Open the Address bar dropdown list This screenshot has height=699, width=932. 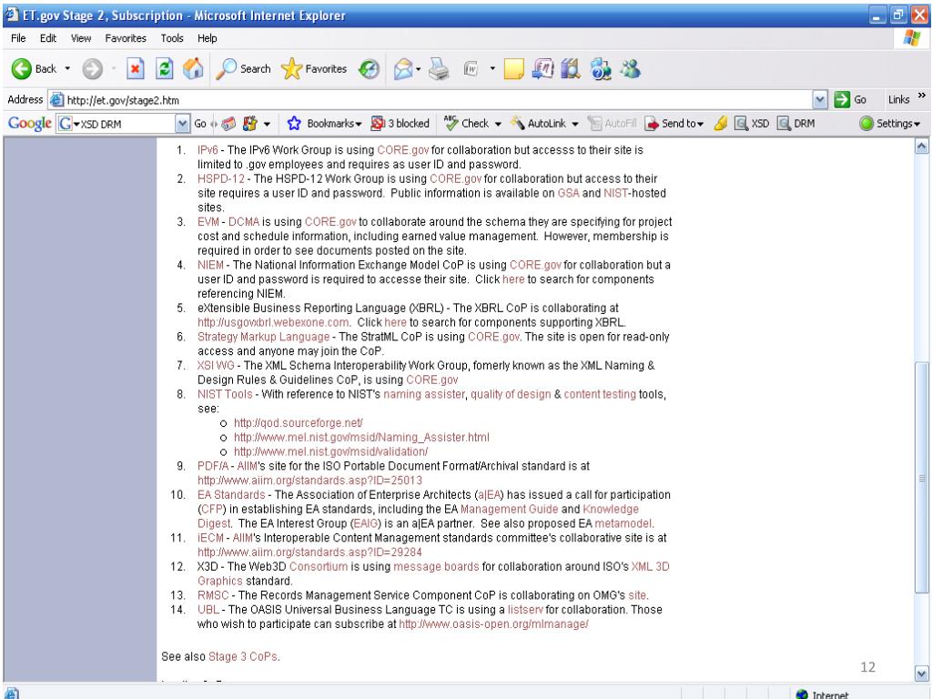point(820,100)
